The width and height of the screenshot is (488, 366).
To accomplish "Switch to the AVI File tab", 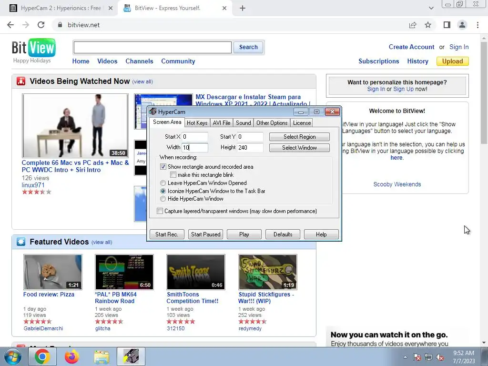I will pos(222,123).
